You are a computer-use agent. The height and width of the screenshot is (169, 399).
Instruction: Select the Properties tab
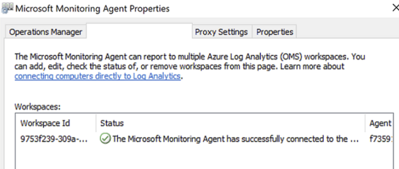(274, 32)
